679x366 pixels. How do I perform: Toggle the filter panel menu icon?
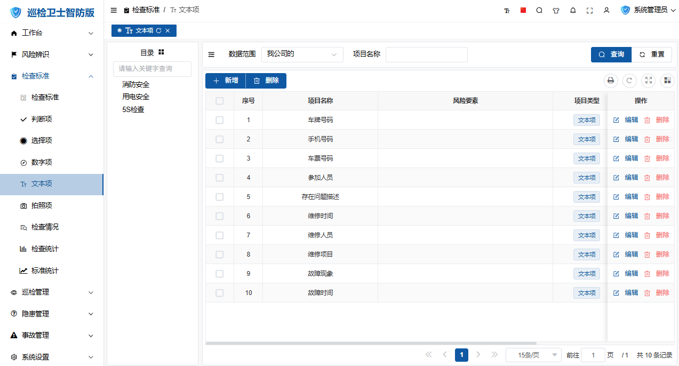tap(212, 54)
